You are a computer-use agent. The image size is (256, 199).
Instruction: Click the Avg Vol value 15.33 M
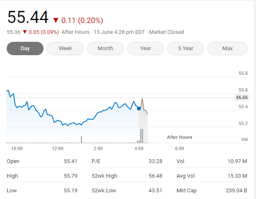238,176
